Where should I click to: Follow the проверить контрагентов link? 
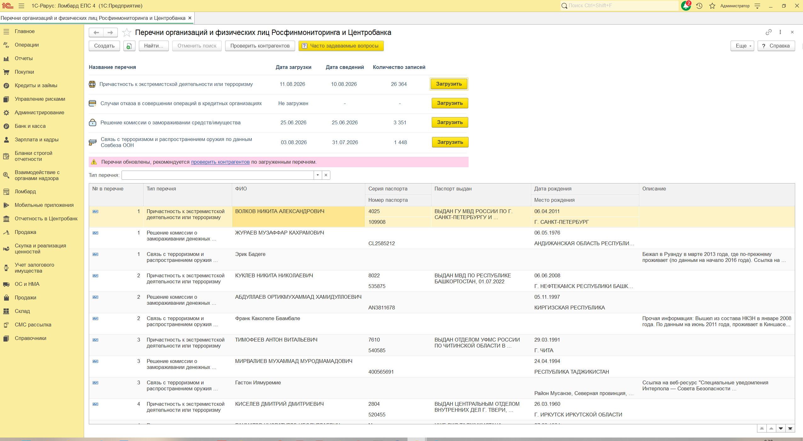coord(220,162)
